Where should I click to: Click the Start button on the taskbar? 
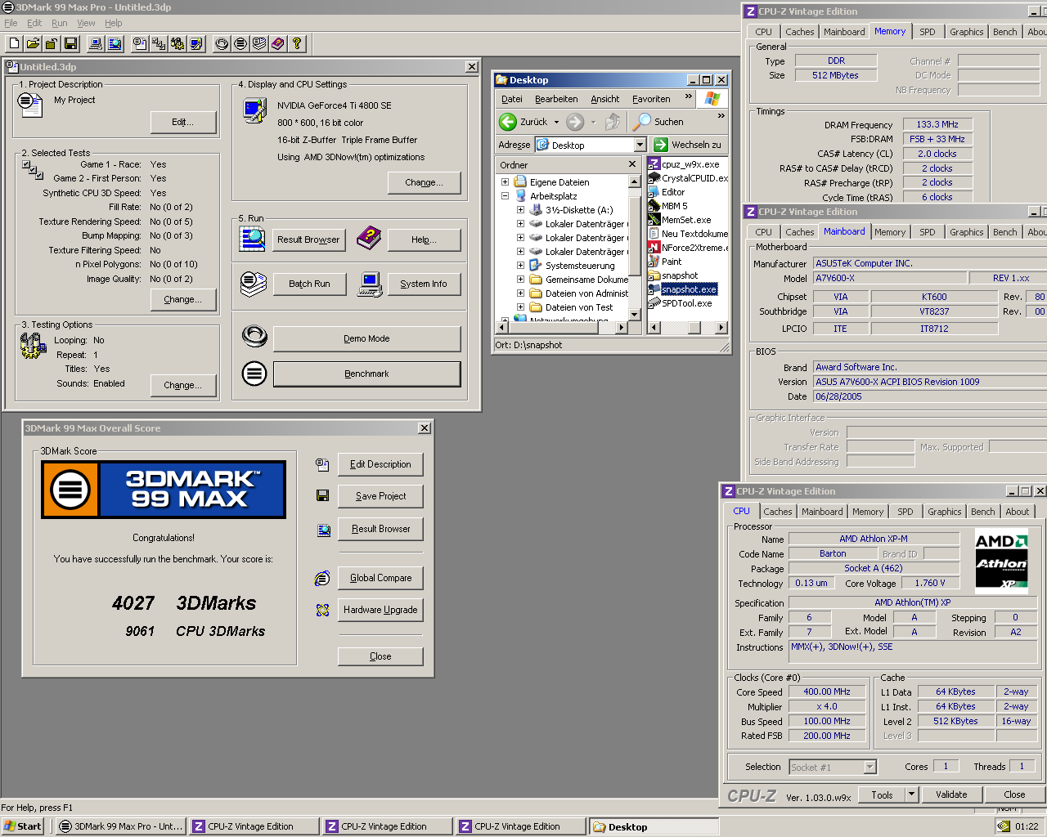(x=22, y=826)
